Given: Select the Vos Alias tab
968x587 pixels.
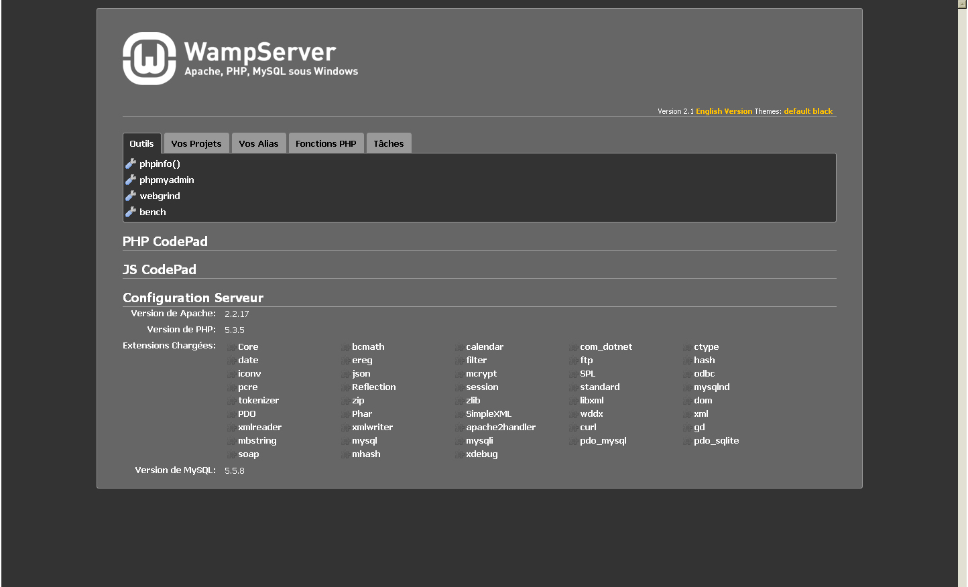Looking at the screenshot, I should (x=258, y=143).
